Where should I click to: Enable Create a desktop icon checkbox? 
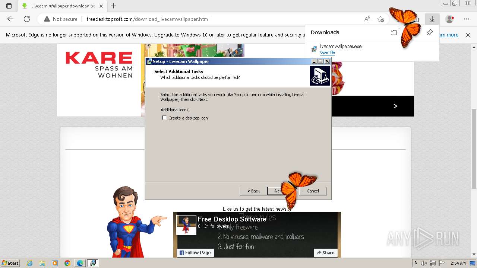point(164,118)
